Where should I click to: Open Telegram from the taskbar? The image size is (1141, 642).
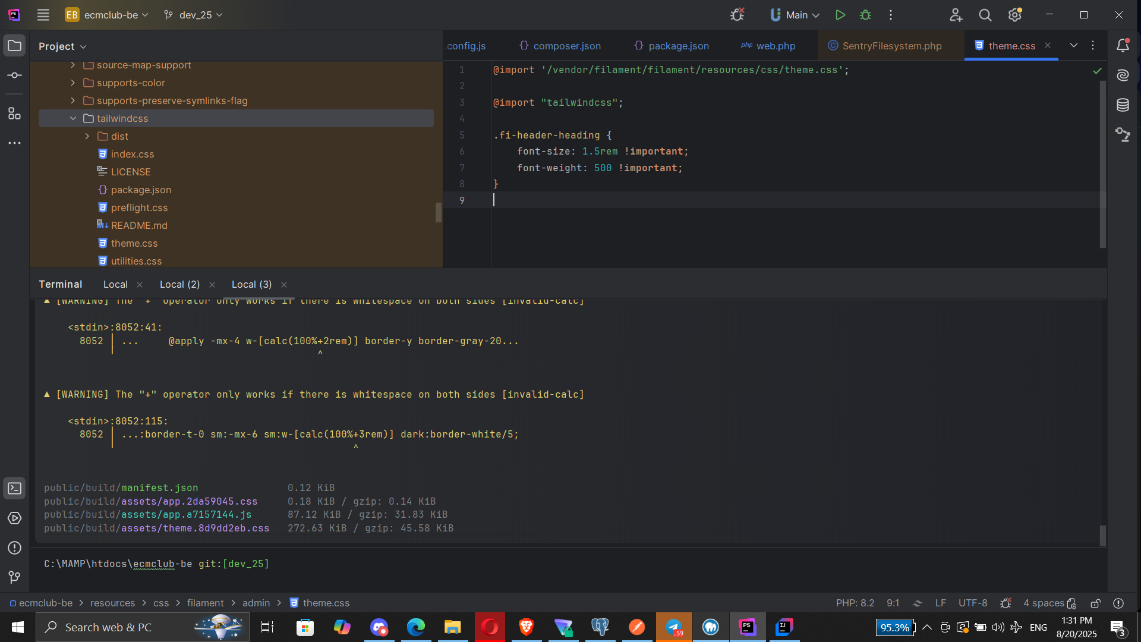(674, 627)
